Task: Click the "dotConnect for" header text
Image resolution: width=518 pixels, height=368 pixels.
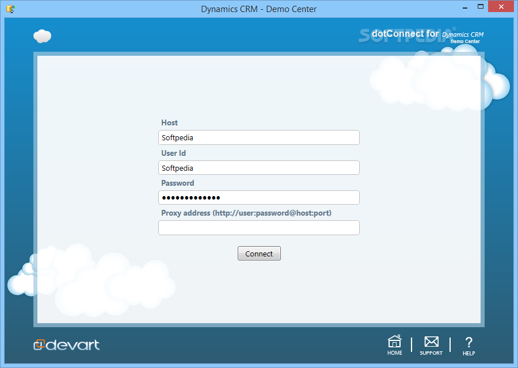Action: click(405, 34)
